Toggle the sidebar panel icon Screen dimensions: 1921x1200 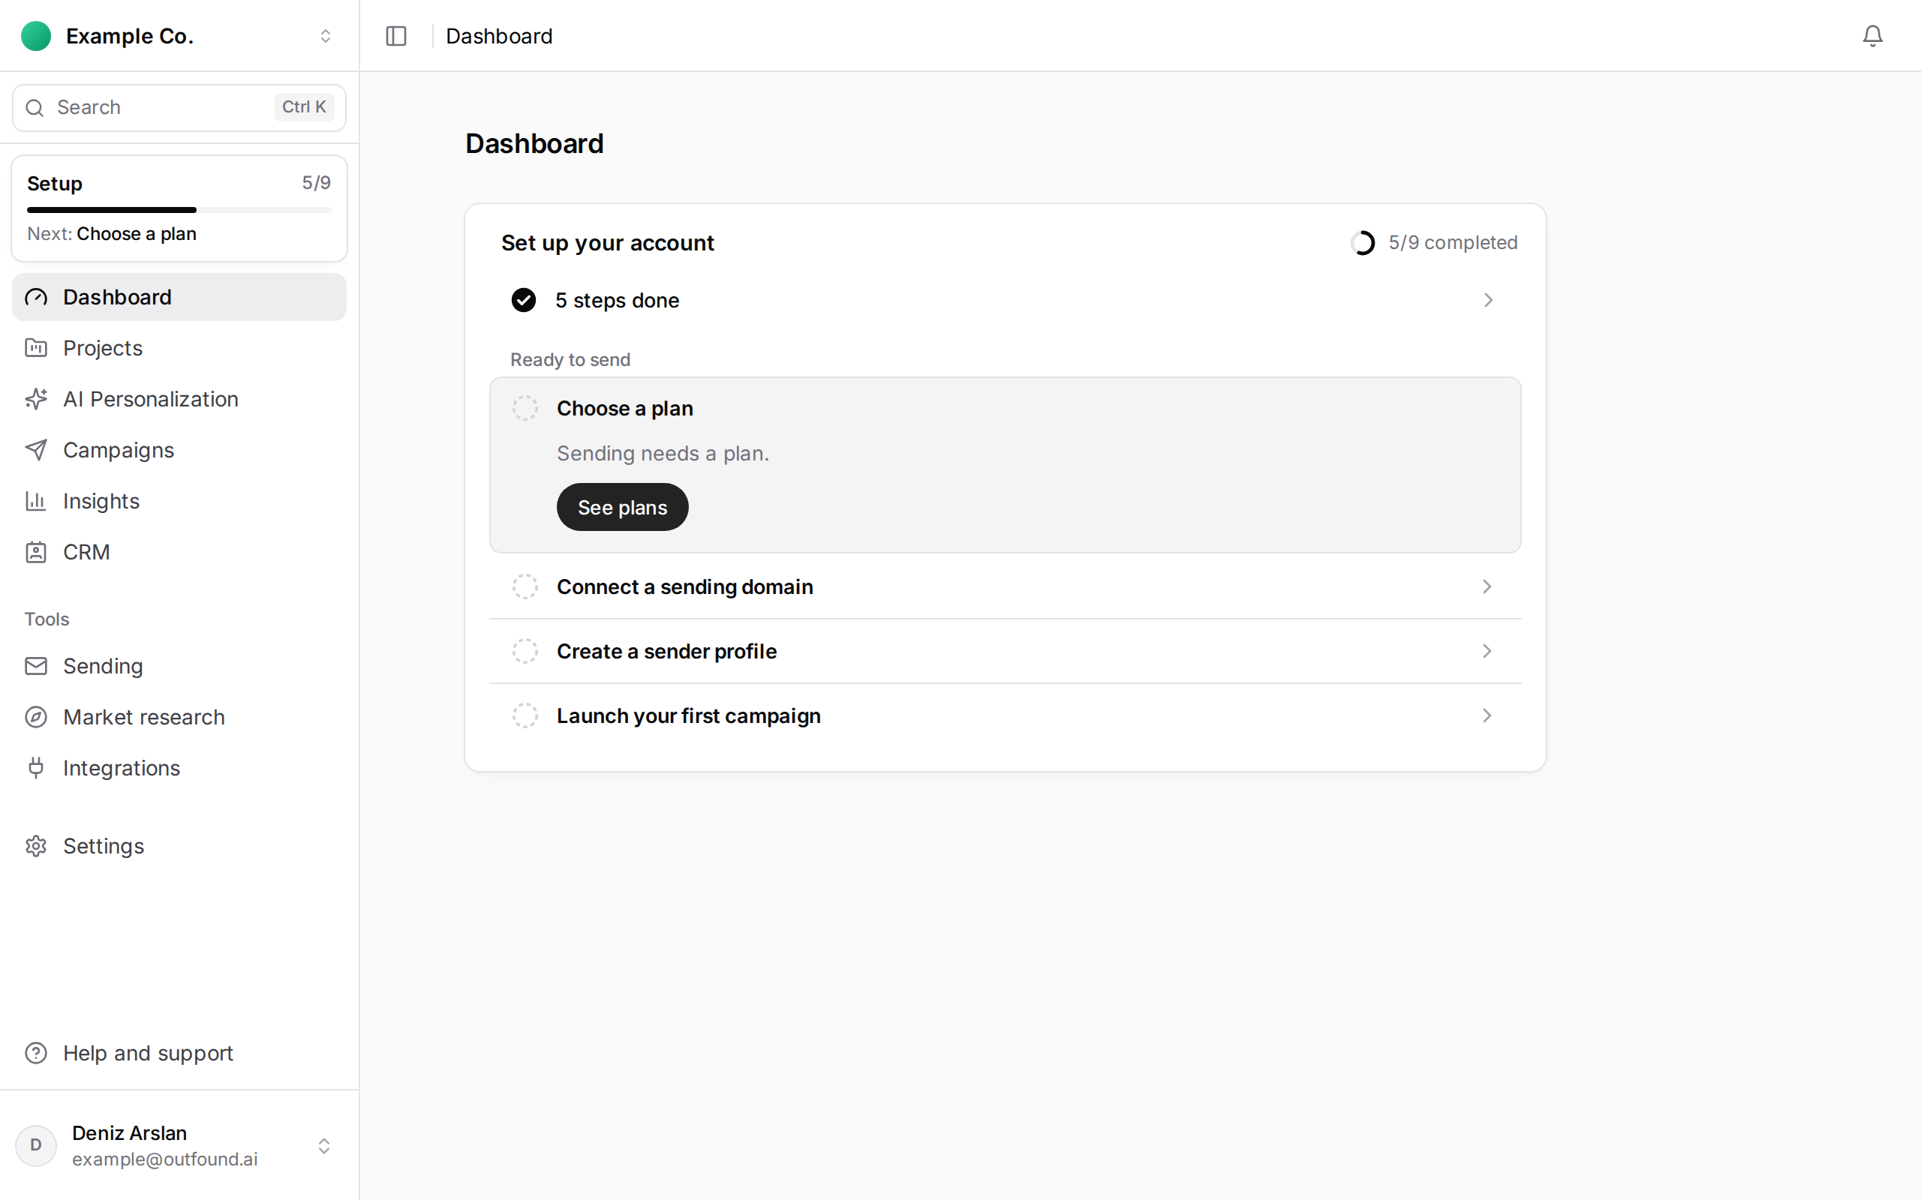396,36
